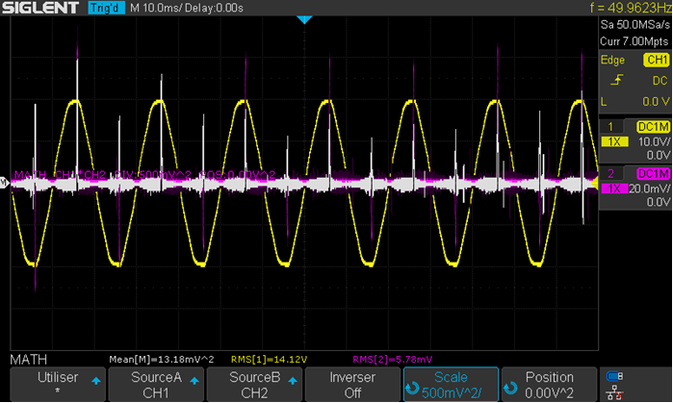Click the Delay:0.00s readout
Image resolution: width=673 pixels, height=403 pixels.
pos(213,8)
